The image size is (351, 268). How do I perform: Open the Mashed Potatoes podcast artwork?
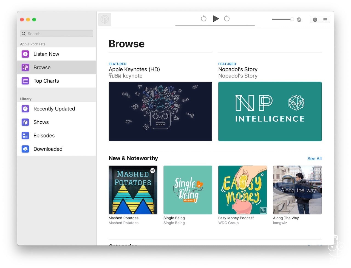pos(133,190)
